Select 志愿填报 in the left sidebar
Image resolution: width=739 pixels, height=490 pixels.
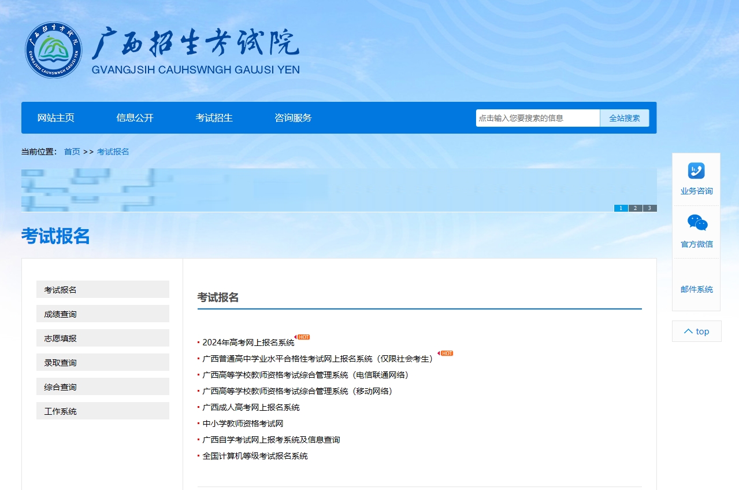(103, 338)
